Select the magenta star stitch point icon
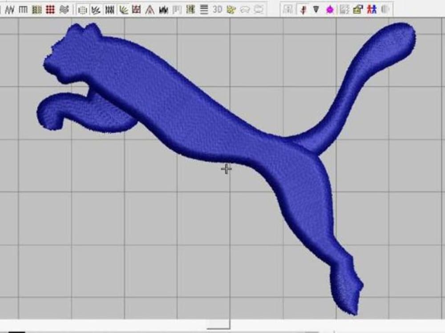 click(330, 8)
